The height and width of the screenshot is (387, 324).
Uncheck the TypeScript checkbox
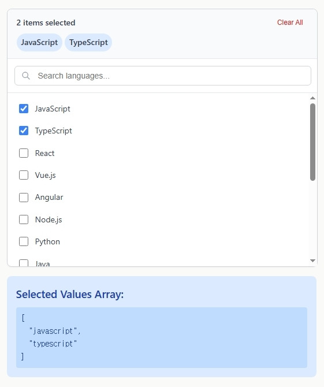[24, 131]
